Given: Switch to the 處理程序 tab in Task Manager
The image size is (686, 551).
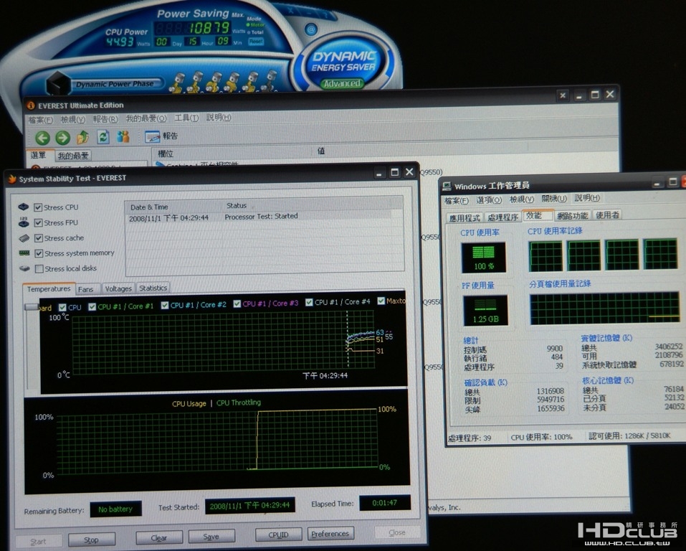Looking at the screenshot, I should click(502, 217).
